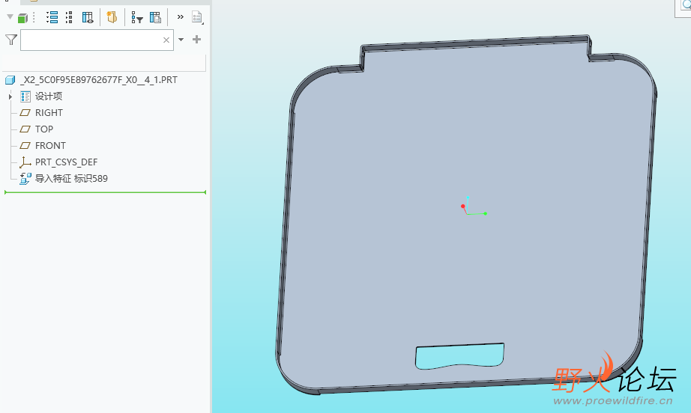Viewport: 691px width, 413px height.
Task: Open search options dropdown arrow
Action: (x=181, y=40)
